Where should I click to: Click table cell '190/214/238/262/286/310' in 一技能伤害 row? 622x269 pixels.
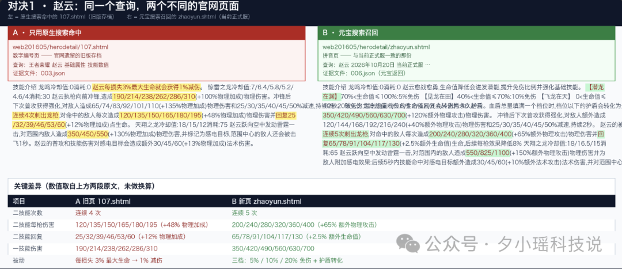click(x=116, y=249)
